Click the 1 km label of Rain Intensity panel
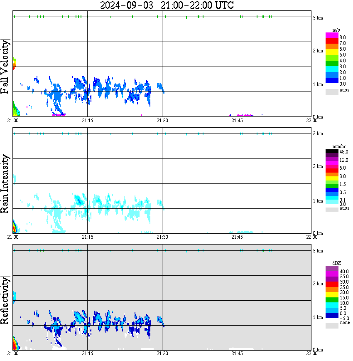This screenshot has height=361, width=353. click(318, 201)
